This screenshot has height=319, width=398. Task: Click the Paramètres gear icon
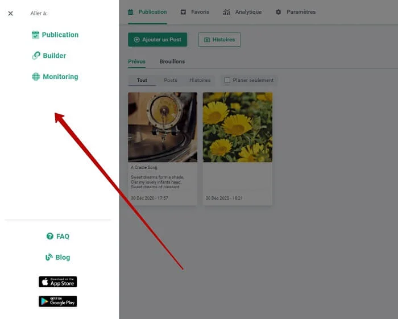point(279,12)
